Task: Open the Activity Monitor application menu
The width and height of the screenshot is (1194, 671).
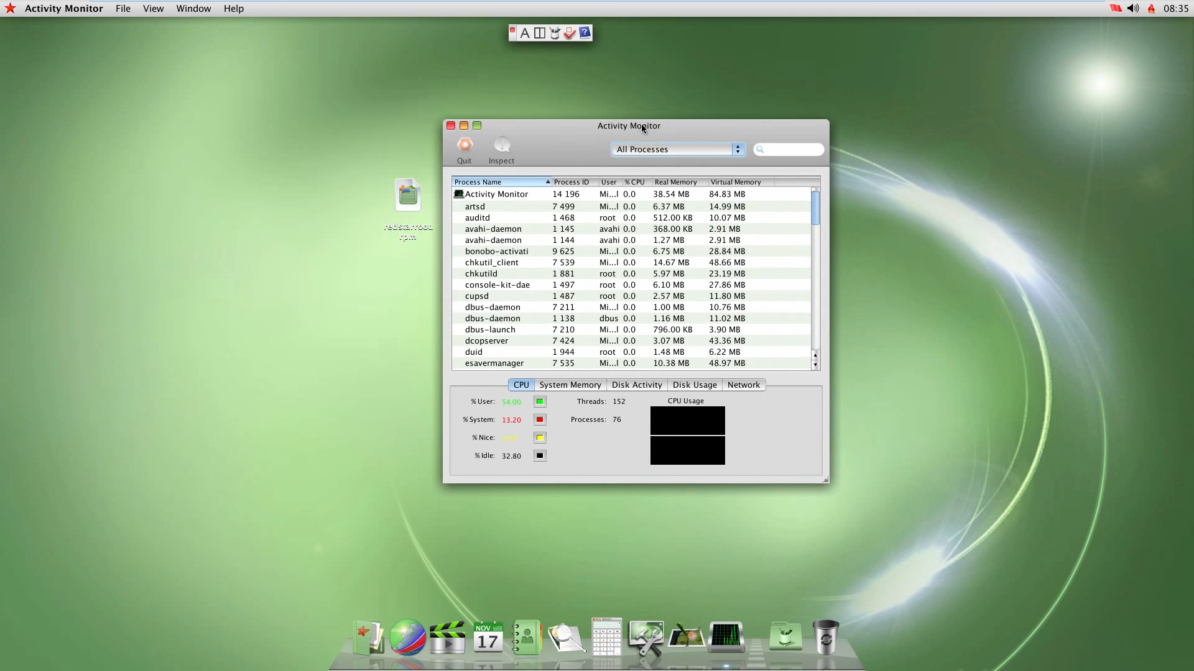Action: 63,9
